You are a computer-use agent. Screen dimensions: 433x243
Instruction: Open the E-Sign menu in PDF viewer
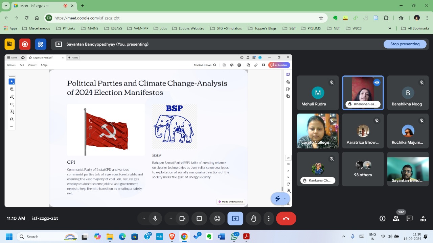tap(44, 65)
